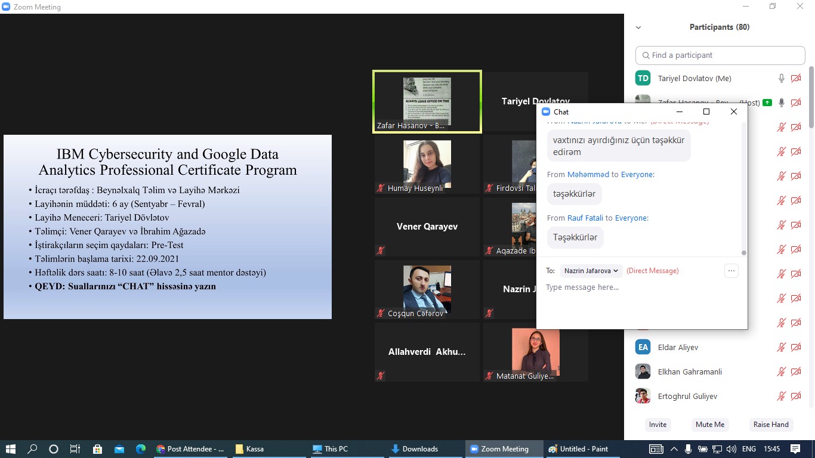Open the Nazrin Jafarova recipient dropdown
Viewport: 815px width, 458px height.
pyautogui.click(x=591, y=271)
